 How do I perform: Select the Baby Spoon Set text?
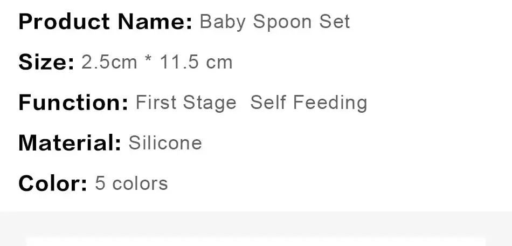(x=274, y=22)
